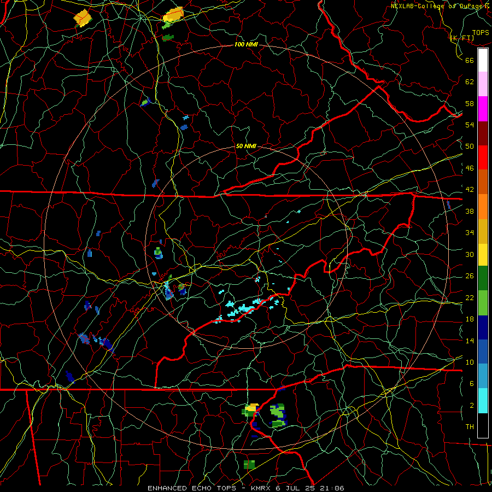
Task: Pick the light orange legend swatch
Action: [483, 207]
